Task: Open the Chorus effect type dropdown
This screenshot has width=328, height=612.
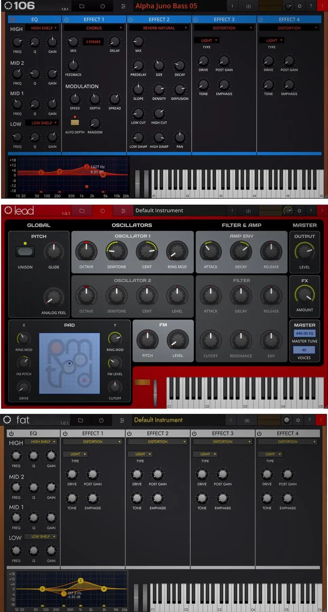Action: coord(94,28)
